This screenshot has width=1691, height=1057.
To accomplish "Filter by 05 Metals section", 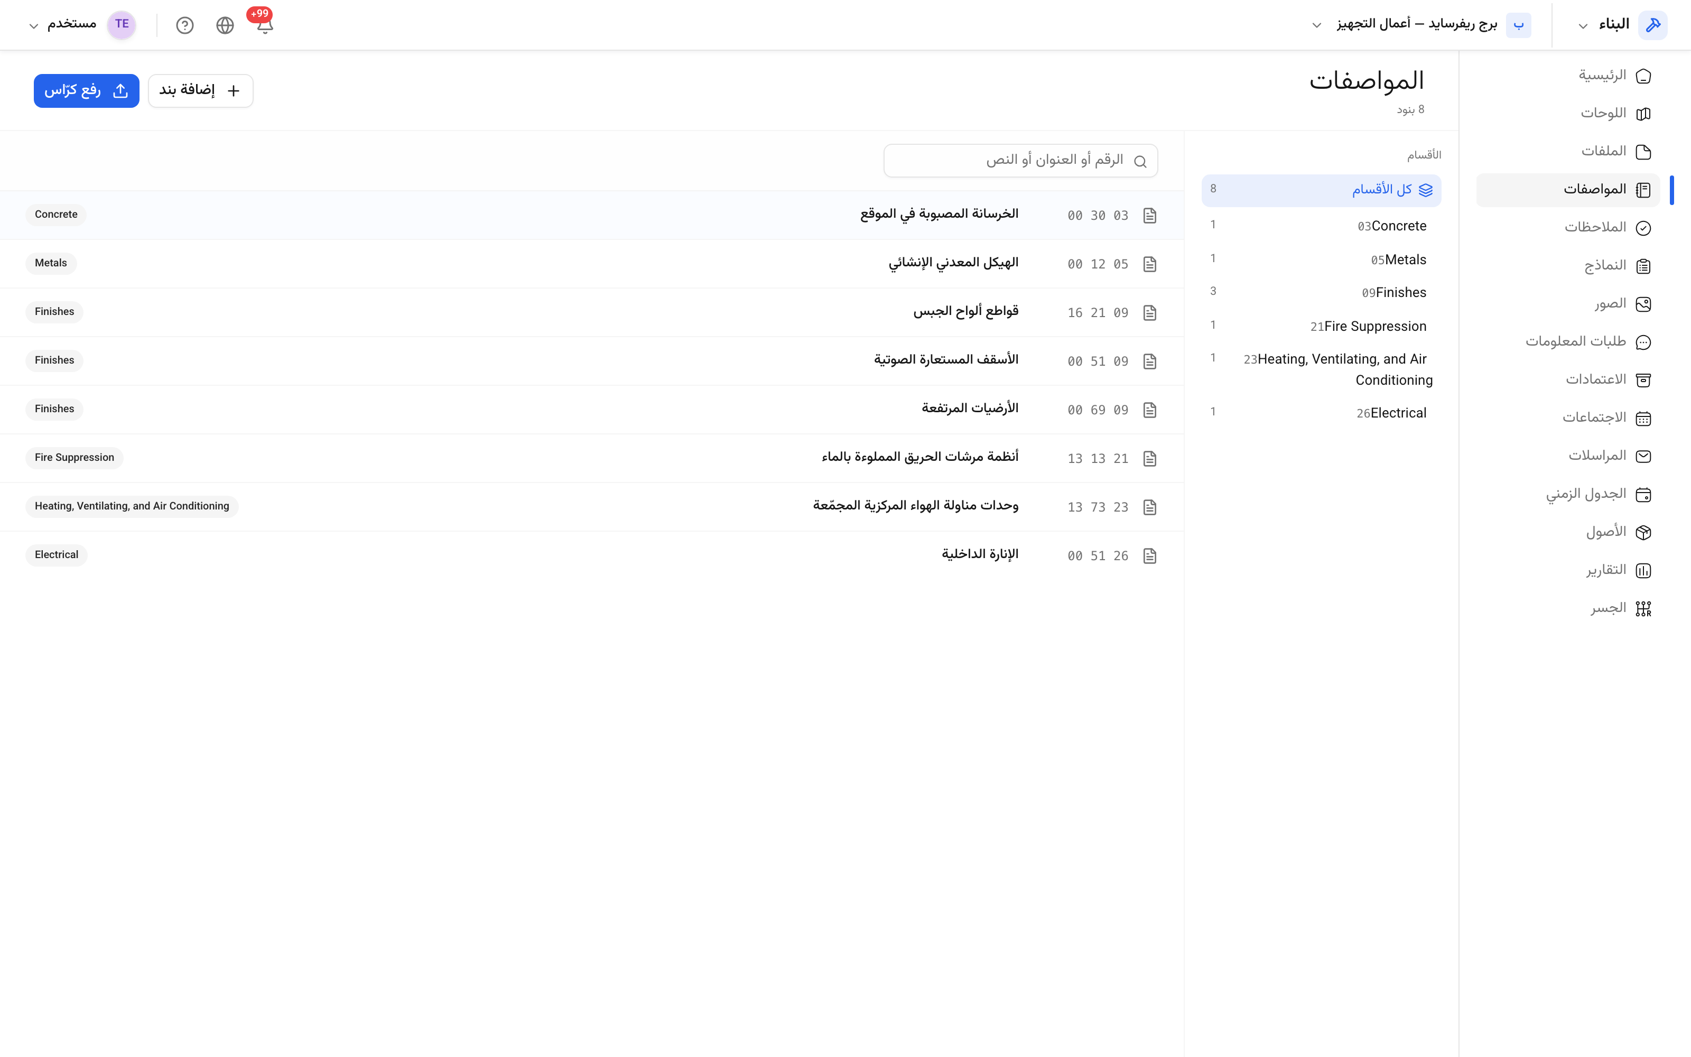I will click(1321, 259).
